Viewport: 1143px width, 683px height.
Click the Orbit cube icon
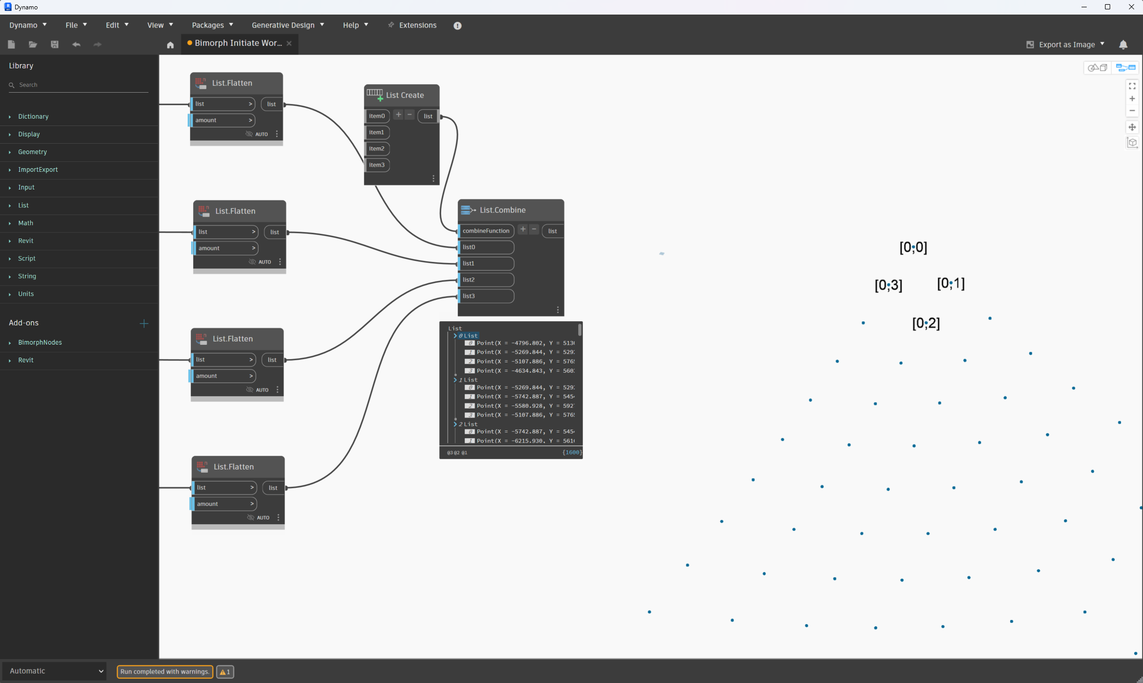point(1132,143)
